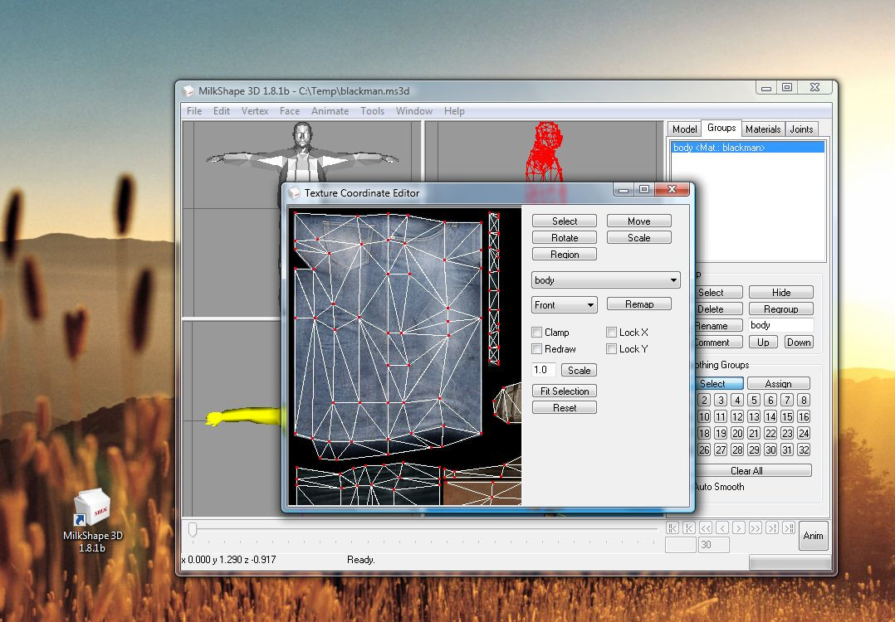Viewport: 895px width, 622px height.
Task: Step back one frame in animation
Action: pos(722,528)
